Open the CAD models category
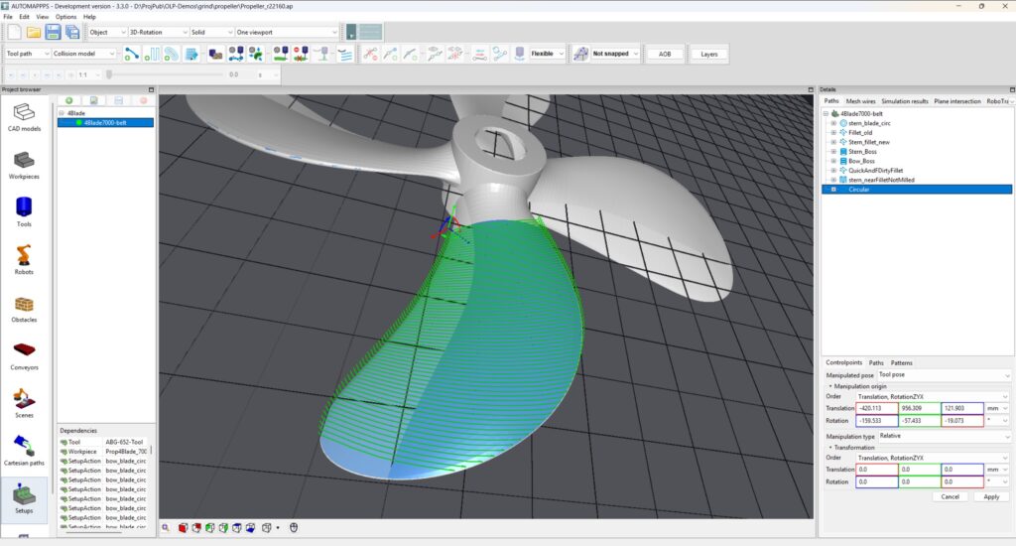The height and width of the screenshot is (546, 1016). [x=24, y=117]
